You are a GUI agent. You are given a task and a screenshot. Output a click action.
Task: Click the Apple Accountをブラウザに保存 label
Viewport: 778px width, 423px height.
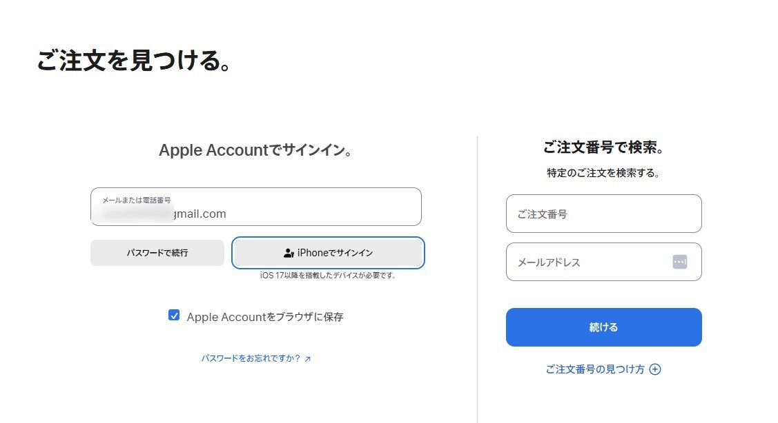pos(264,317)
